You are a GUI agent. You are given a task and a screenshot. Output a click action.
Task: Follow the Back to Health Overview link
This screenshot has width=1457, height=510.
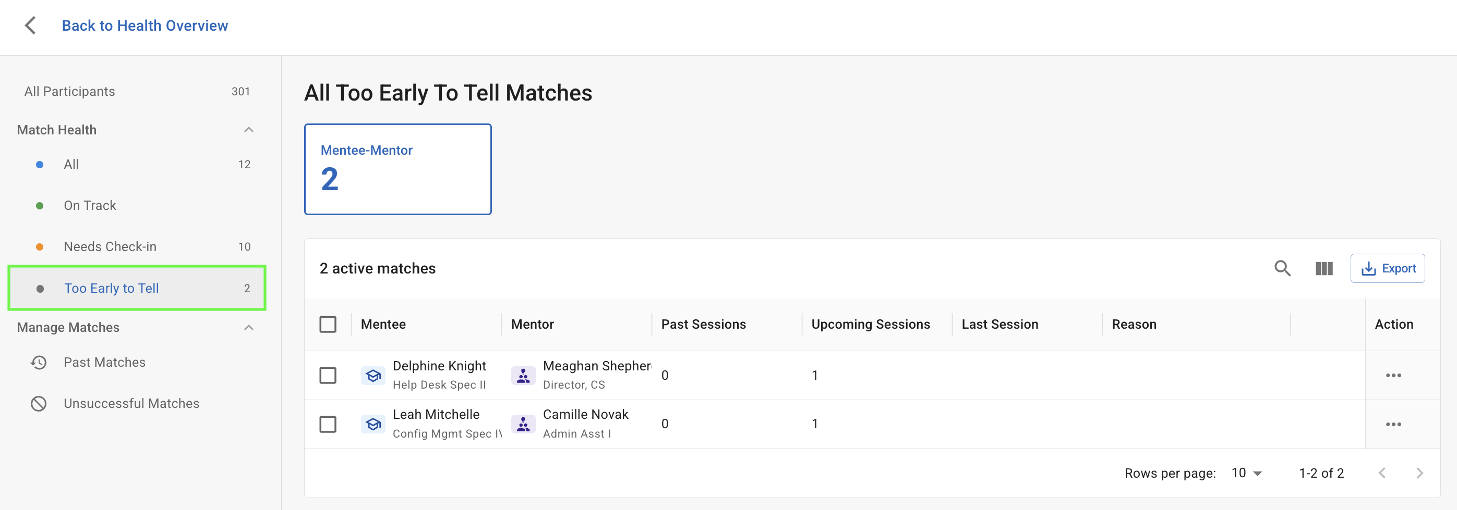click(x=145, y=26)
